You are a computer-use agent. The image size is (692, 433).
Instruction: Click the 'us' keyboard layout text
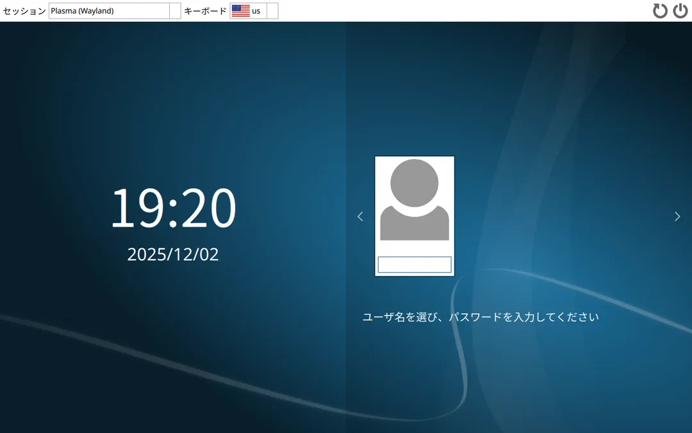256,11
